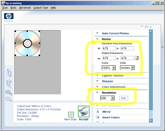The height and width of the screenshot is (131, 165).
Task: Expand the Sharpen section
Action: pyautogui.click(x=97, y=81)
